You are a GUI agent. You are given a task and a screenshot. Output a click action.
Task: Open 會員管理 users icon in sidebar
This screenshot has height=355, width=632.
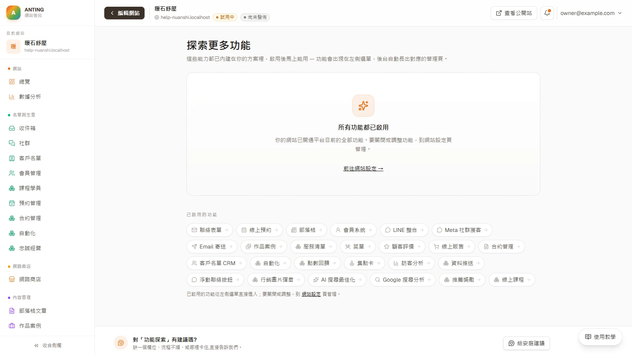(12, 173)
